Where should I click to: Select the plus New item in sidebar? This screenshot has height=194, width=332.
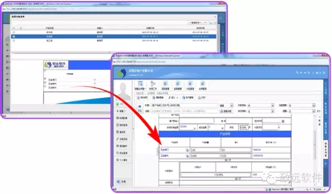121,111
